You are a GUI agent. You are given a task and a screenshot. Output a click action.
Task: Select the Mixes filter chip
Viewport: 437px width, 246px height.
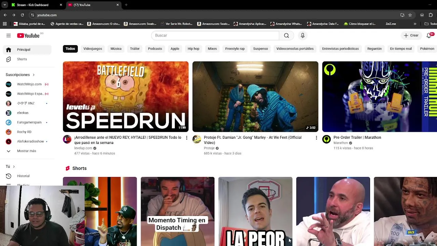point(212,49)
